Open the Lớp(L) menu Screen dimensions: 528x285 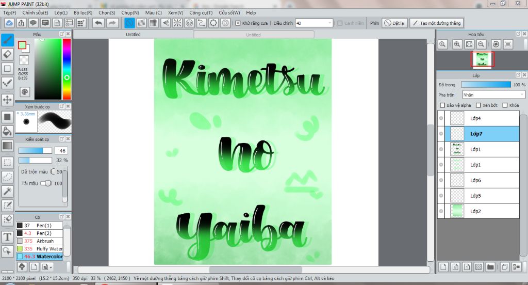pos(61,12)
